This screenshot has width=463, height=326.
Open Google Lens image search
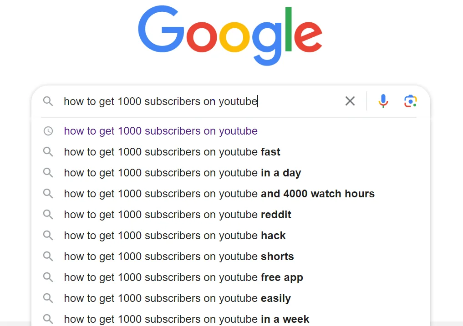[x=410, y=101]
